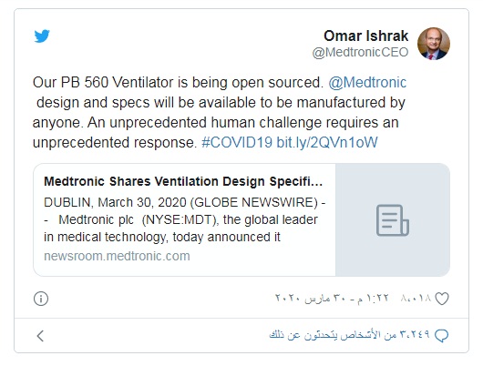
Task: Open the Medtronic Shares Ventilation Design card title
Action: [183, 181]
